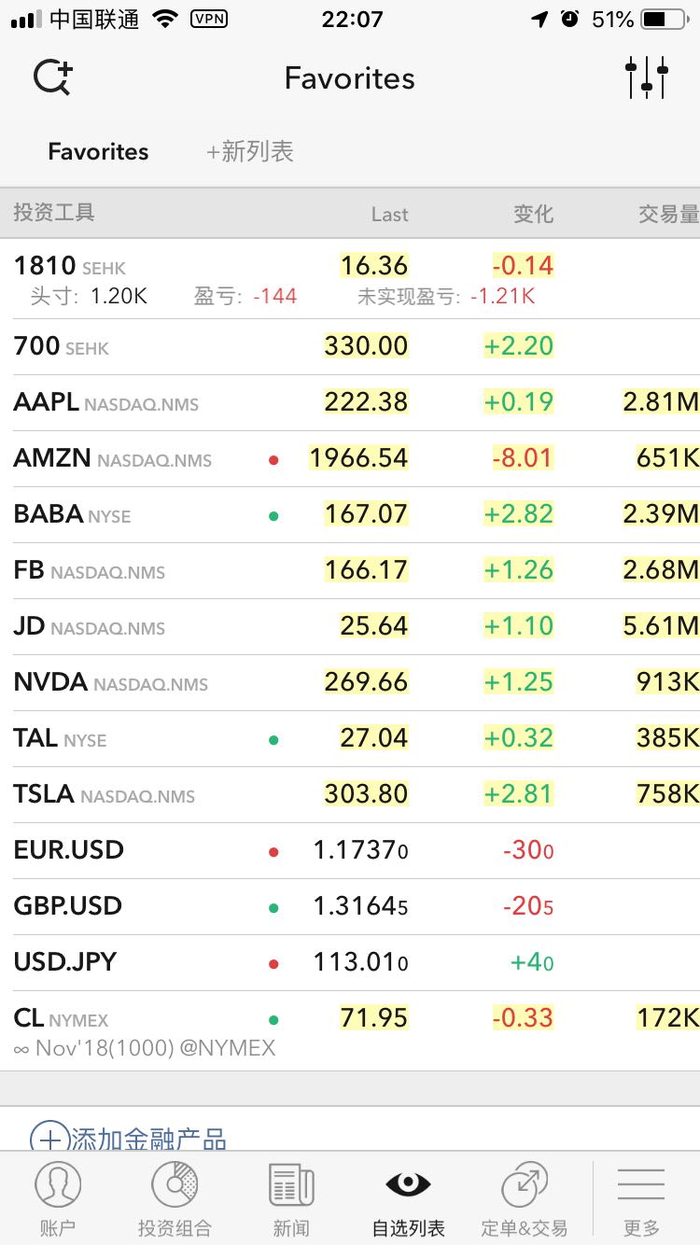Open the 账户 account tab icon

tap(58, 1185)
